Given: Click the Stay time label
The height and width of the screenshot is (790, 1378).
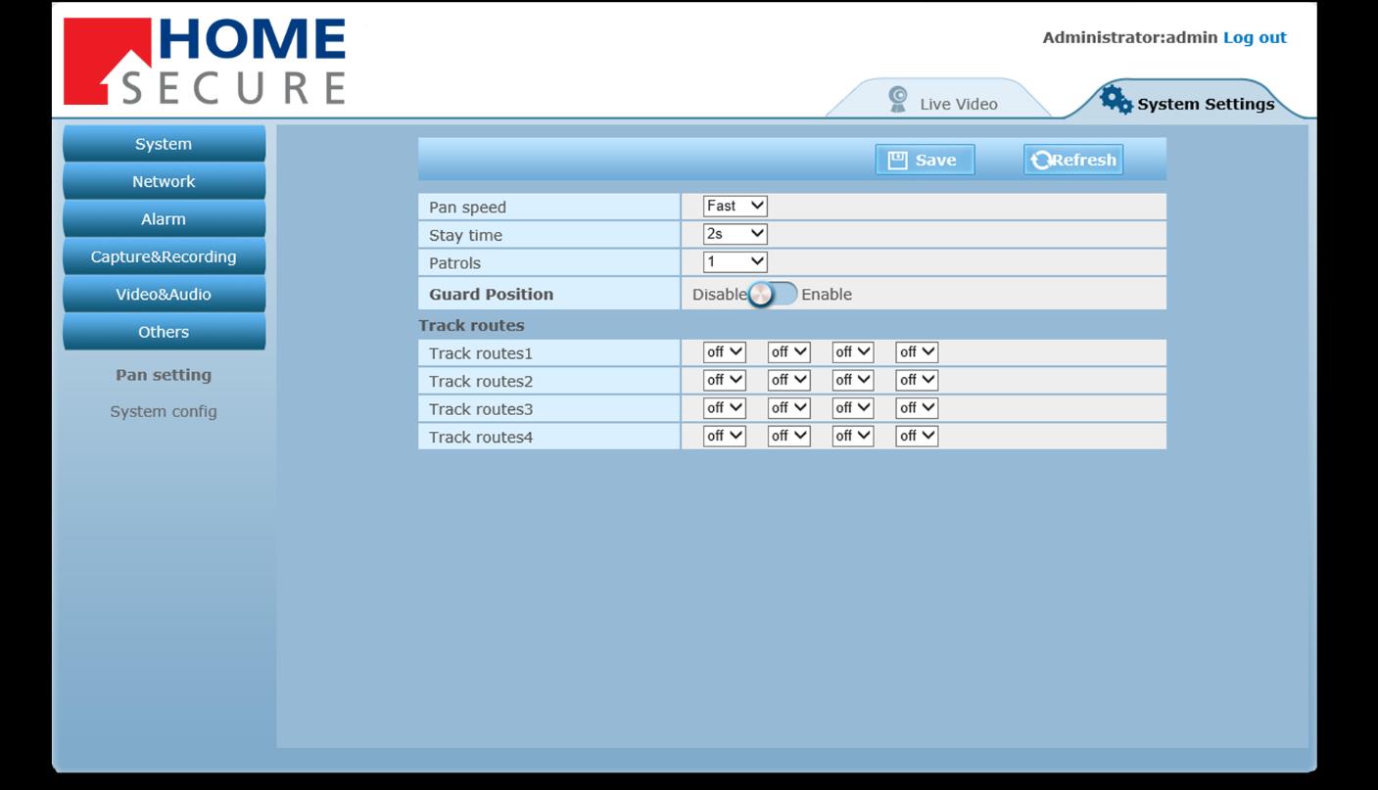Looking at the screenshot, I should click(x=465, y=235).
